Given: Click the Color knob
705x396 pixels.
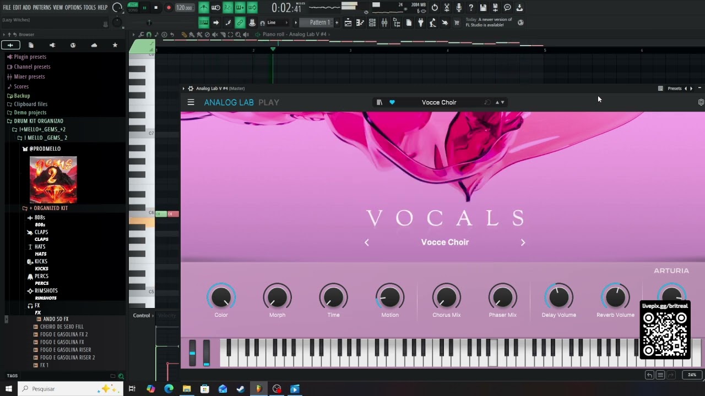Looking at the screenshot, I should tap(221, 298).
